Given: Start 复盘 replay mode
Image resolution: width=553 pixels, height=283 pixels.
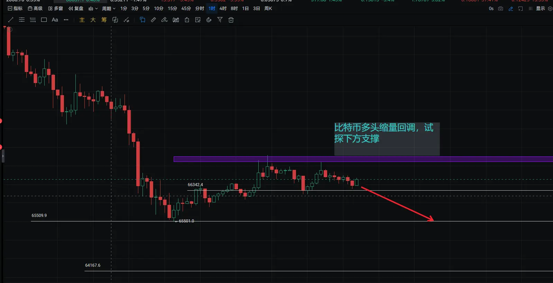Looking at the screenshot, I should (x=76, y=8).
